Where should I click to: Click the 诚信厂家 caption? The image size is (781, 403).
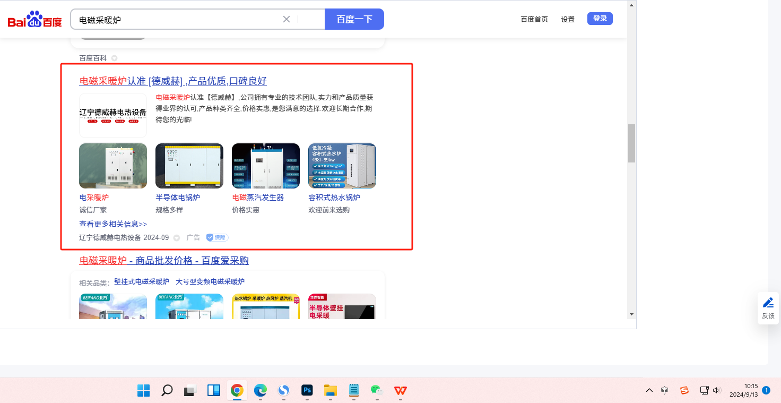[93, 210]
